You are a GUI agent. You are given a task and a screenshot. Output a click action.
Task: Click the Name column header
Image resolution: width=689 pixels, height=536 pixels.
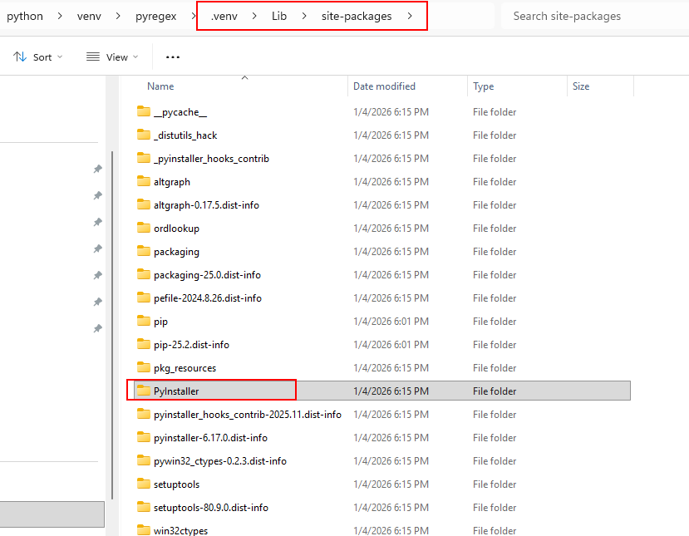click(160, 86)
